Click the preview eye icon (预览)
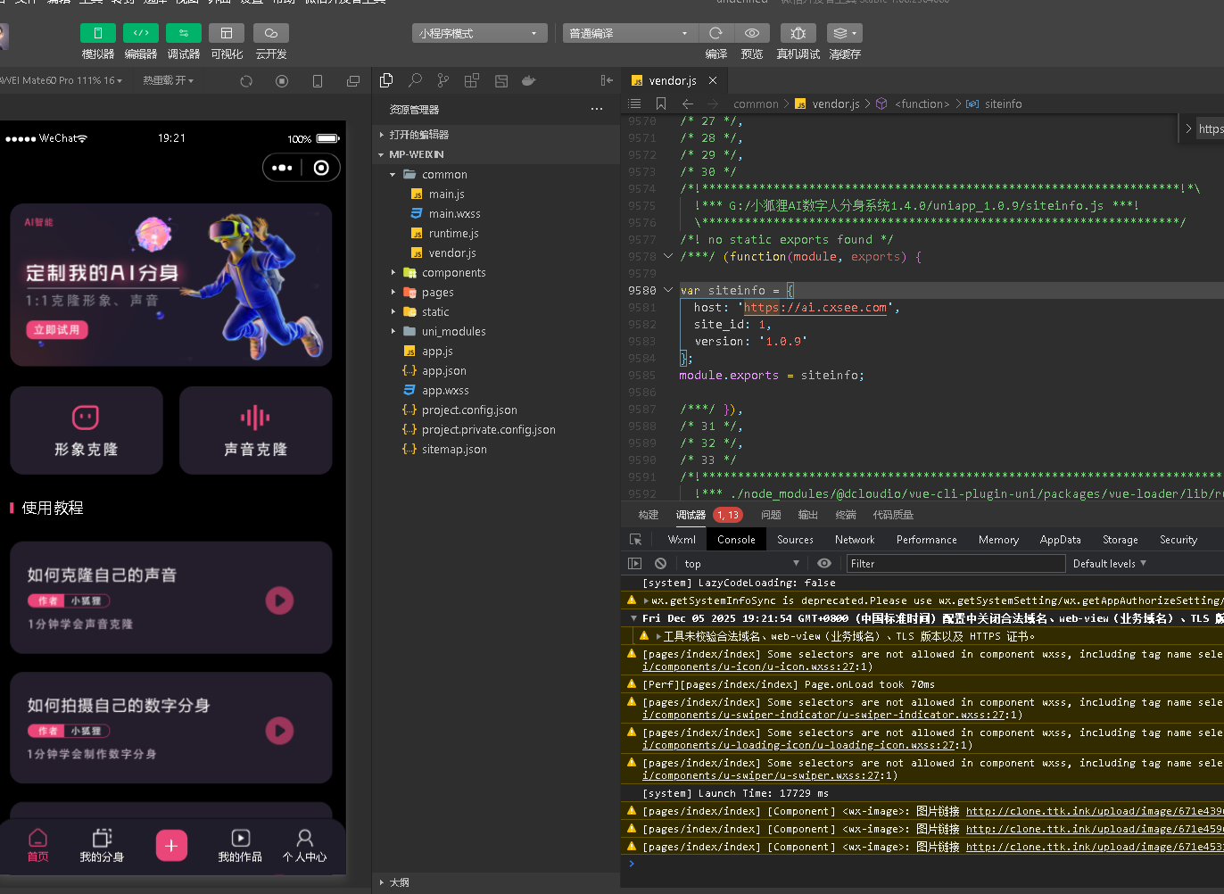 point(752,34)
